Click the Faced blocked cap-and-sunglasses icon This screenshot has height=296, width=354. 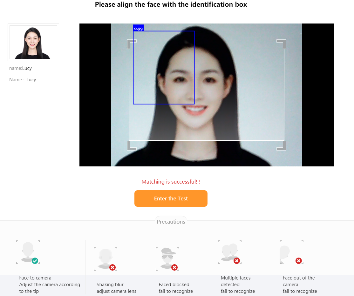(x=167, y=259)
